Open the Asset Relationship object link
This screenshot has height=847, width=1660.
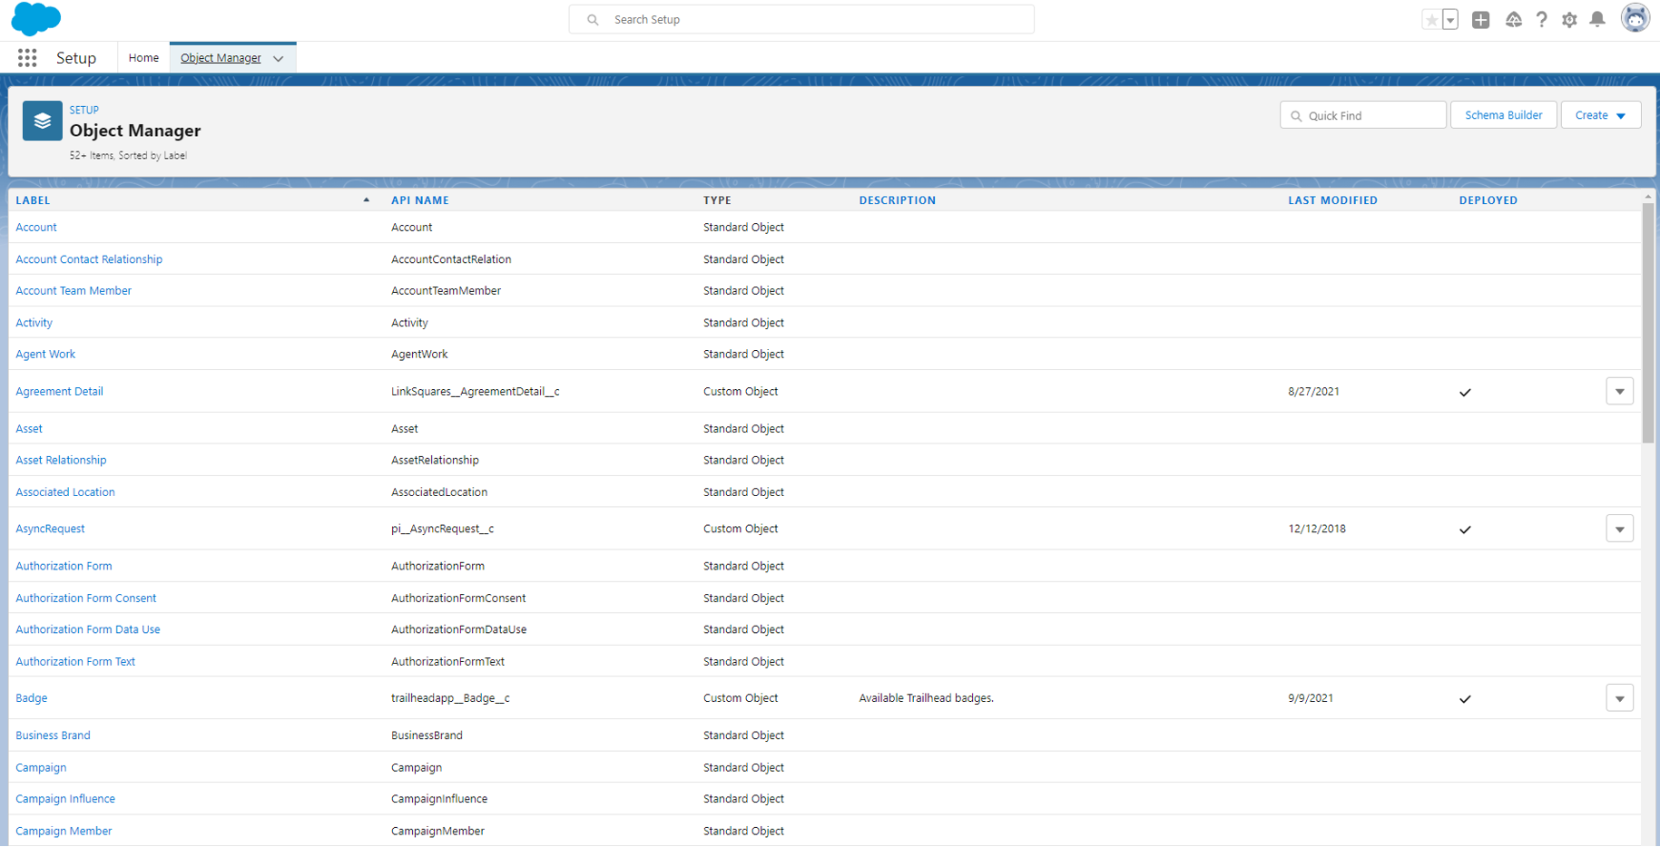coord(61,461)
